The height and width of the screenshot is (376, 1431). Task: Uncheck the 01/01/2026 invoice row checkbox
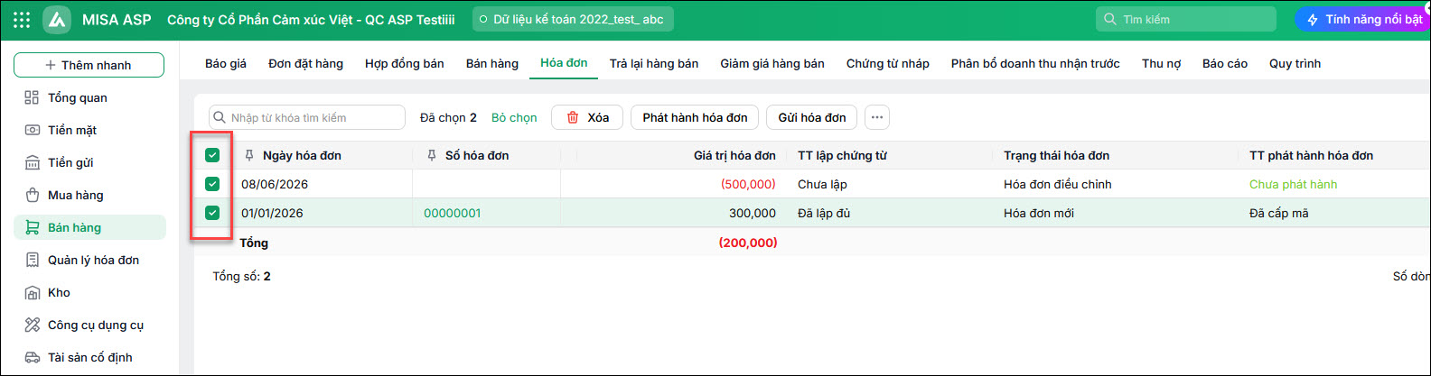point(212,213)
